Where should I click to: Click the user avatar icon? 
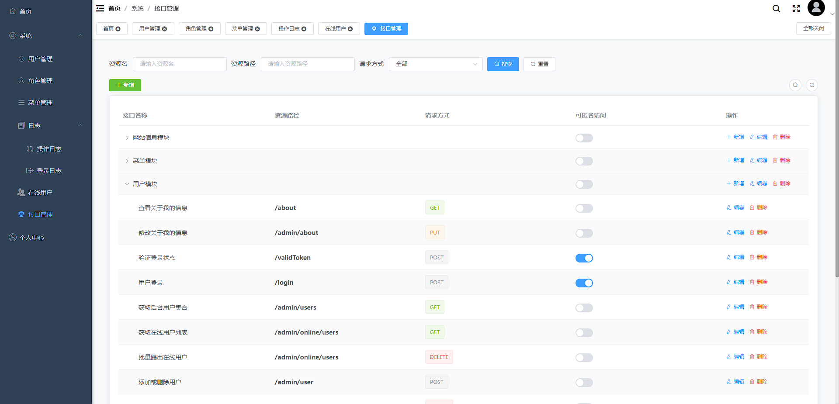[x=816, y=8]
